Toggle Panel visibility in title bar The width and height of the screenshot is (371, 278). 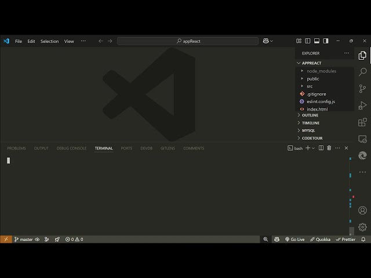tap(317, 41)
